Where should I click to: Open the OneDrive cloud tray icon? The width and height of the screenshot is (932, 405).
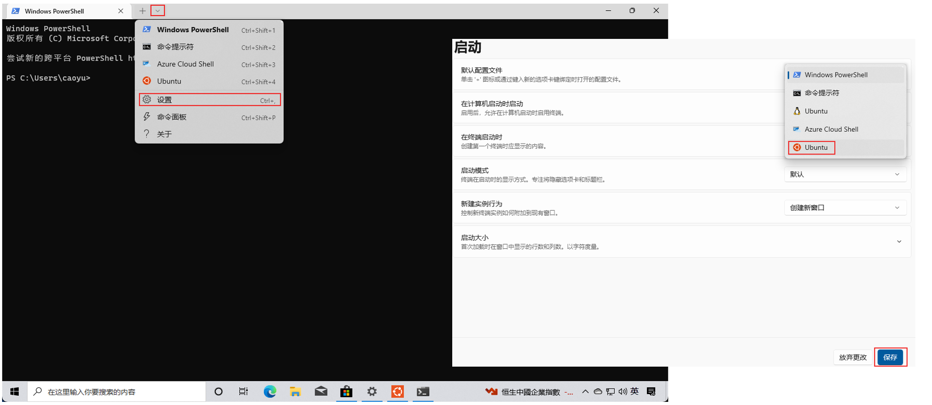click(598, 392)
